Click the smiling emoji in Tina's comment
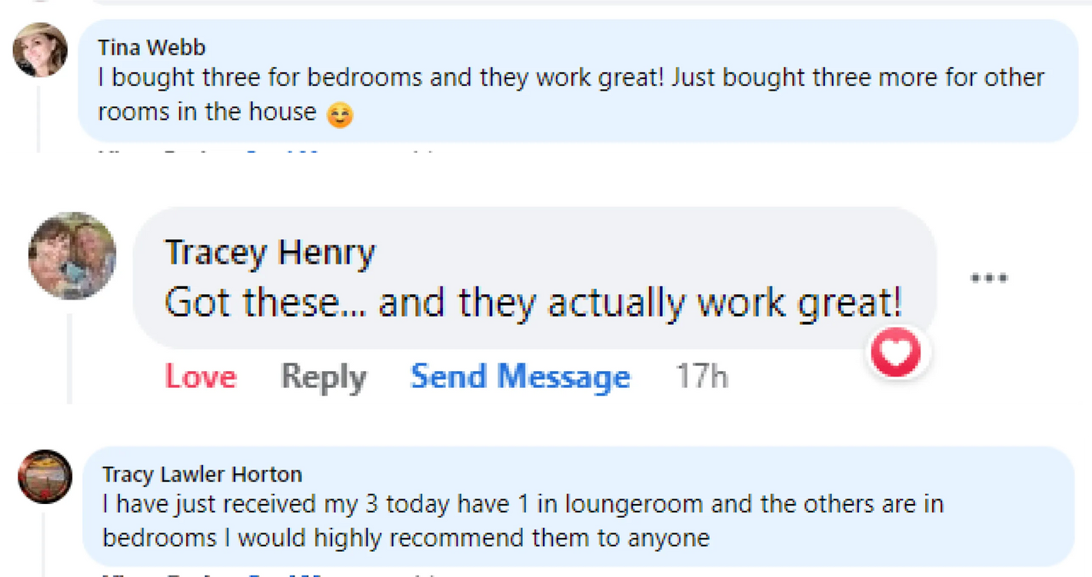1092x577 pixels. [x=340, y=114]
